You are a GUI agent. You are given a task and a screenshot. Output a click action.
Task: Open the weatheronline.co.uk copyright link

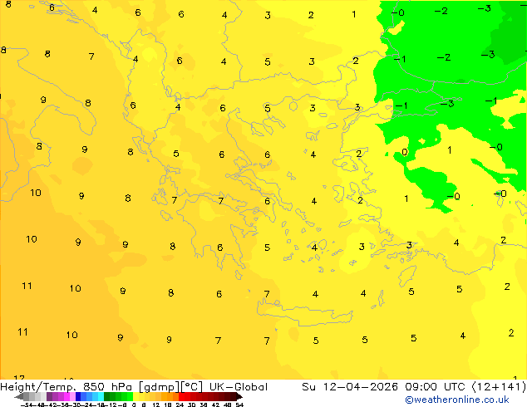click(457, 400)
